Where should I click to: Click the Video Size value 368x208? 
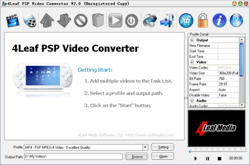pyautogui.click(x=228, y=73)
